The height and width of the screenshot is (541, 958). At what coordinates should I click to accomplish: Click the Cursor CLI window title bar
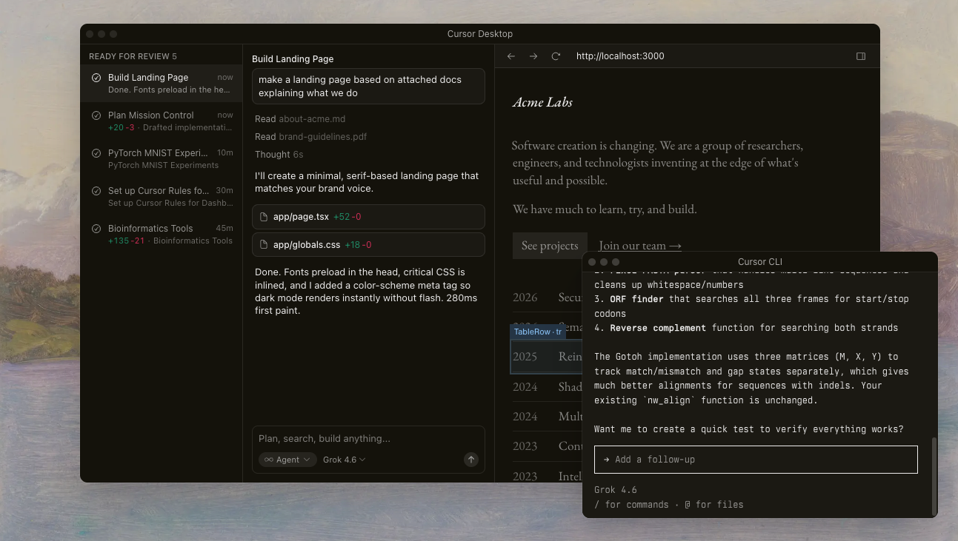pos(759,262)
